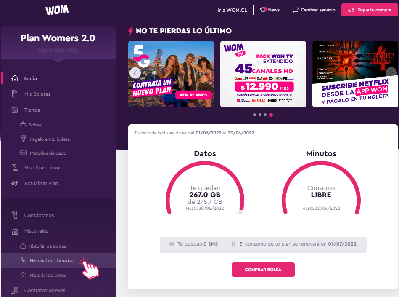Open the Historiales menu section
The width and height of the screenshot is (399, 297).
point(36,231)
